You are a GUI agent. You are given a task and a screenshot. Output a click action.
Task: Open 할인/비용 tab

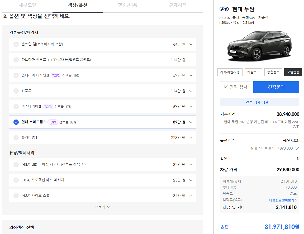(128, 5)
